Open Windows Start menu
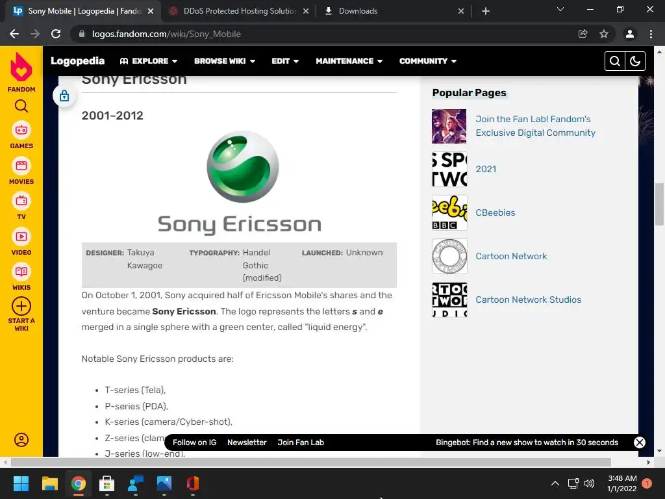This screenshot has height=499, width=665. pos(21,483)
